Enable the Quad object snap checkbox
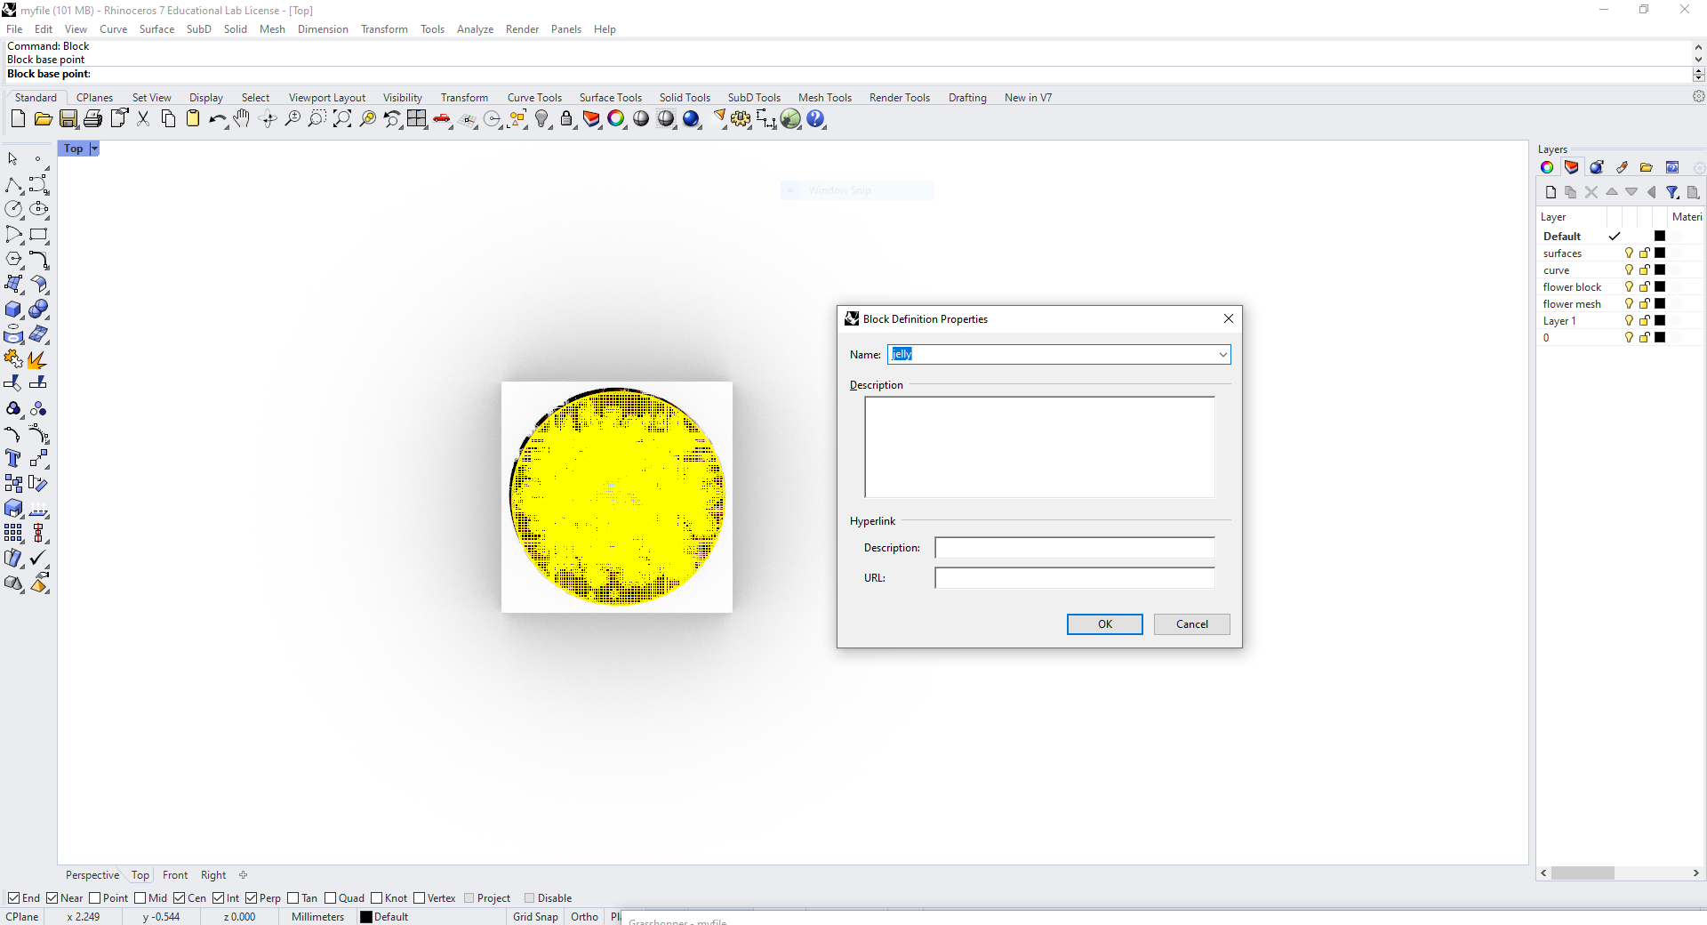Viewport: 1707px width, 925px height. click(x=331, y=898)
